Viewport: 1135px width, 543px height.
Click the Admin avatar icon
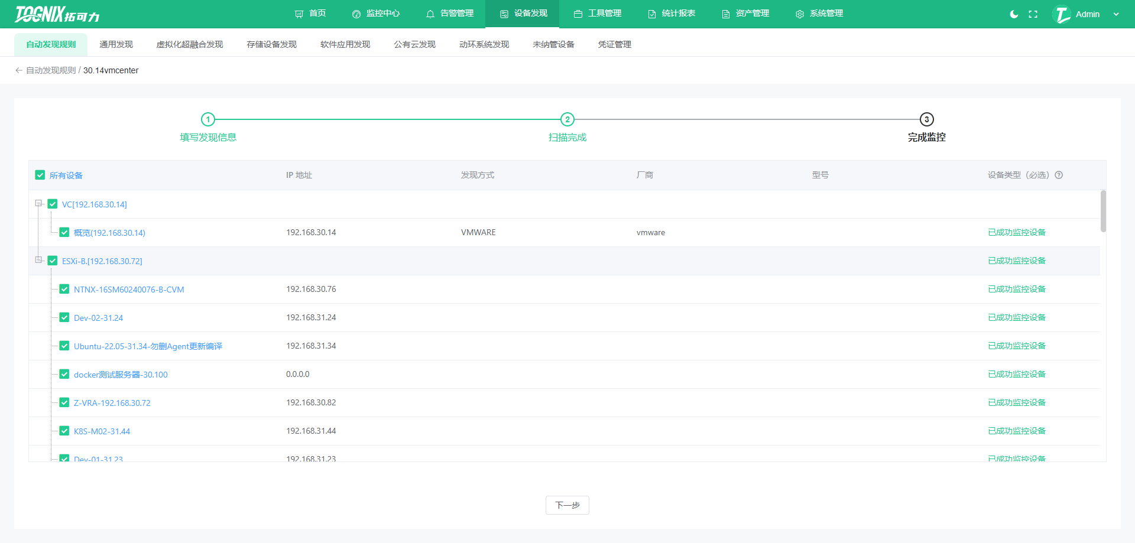(x=1062, y=14)
